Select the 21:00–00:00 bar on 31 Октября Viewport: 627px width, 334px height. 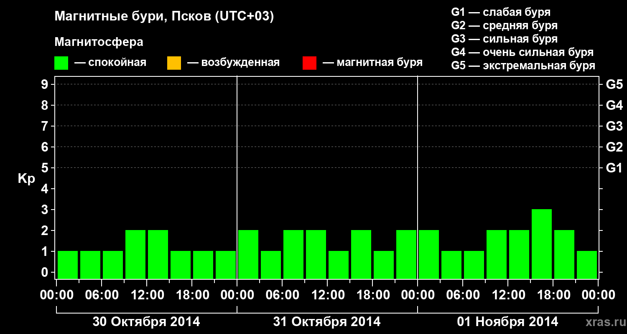click(x=406, y=254)
